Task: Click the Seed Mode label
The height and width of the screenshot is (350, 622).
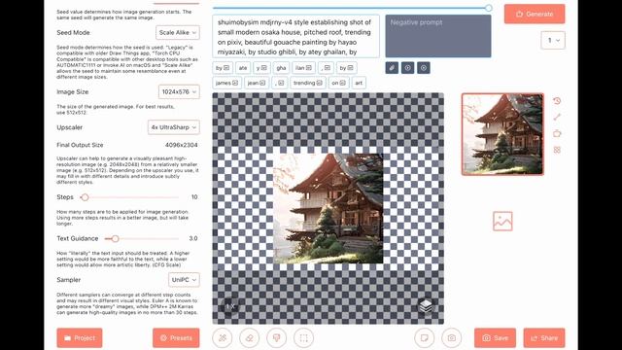Action: tap(74, 32)
